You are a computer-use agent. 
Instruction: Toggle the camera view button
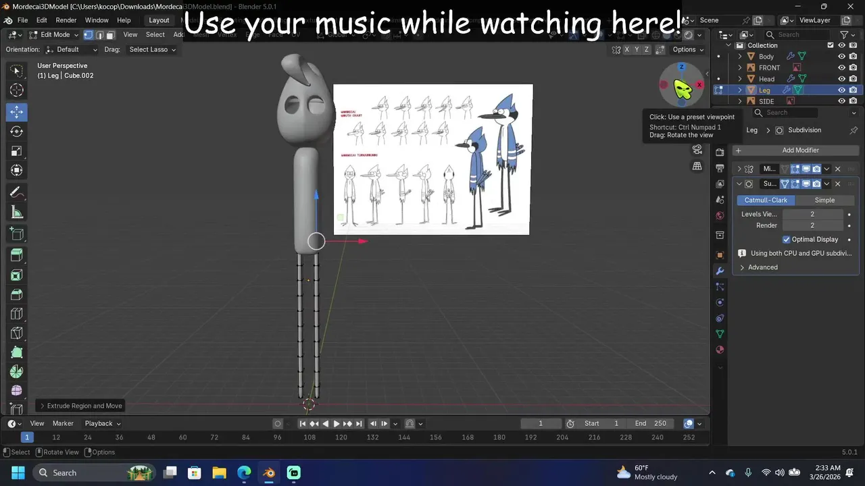click(697, 150)
